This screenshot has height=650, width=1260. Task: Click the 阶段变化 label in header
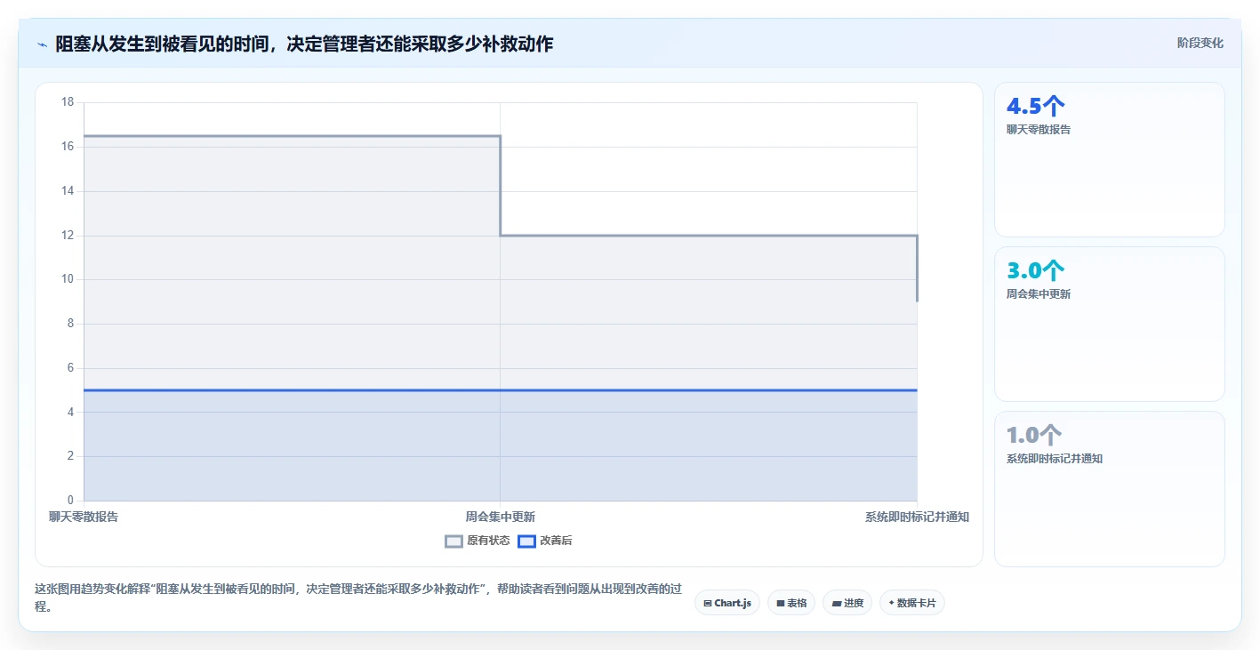(1200, 43)
